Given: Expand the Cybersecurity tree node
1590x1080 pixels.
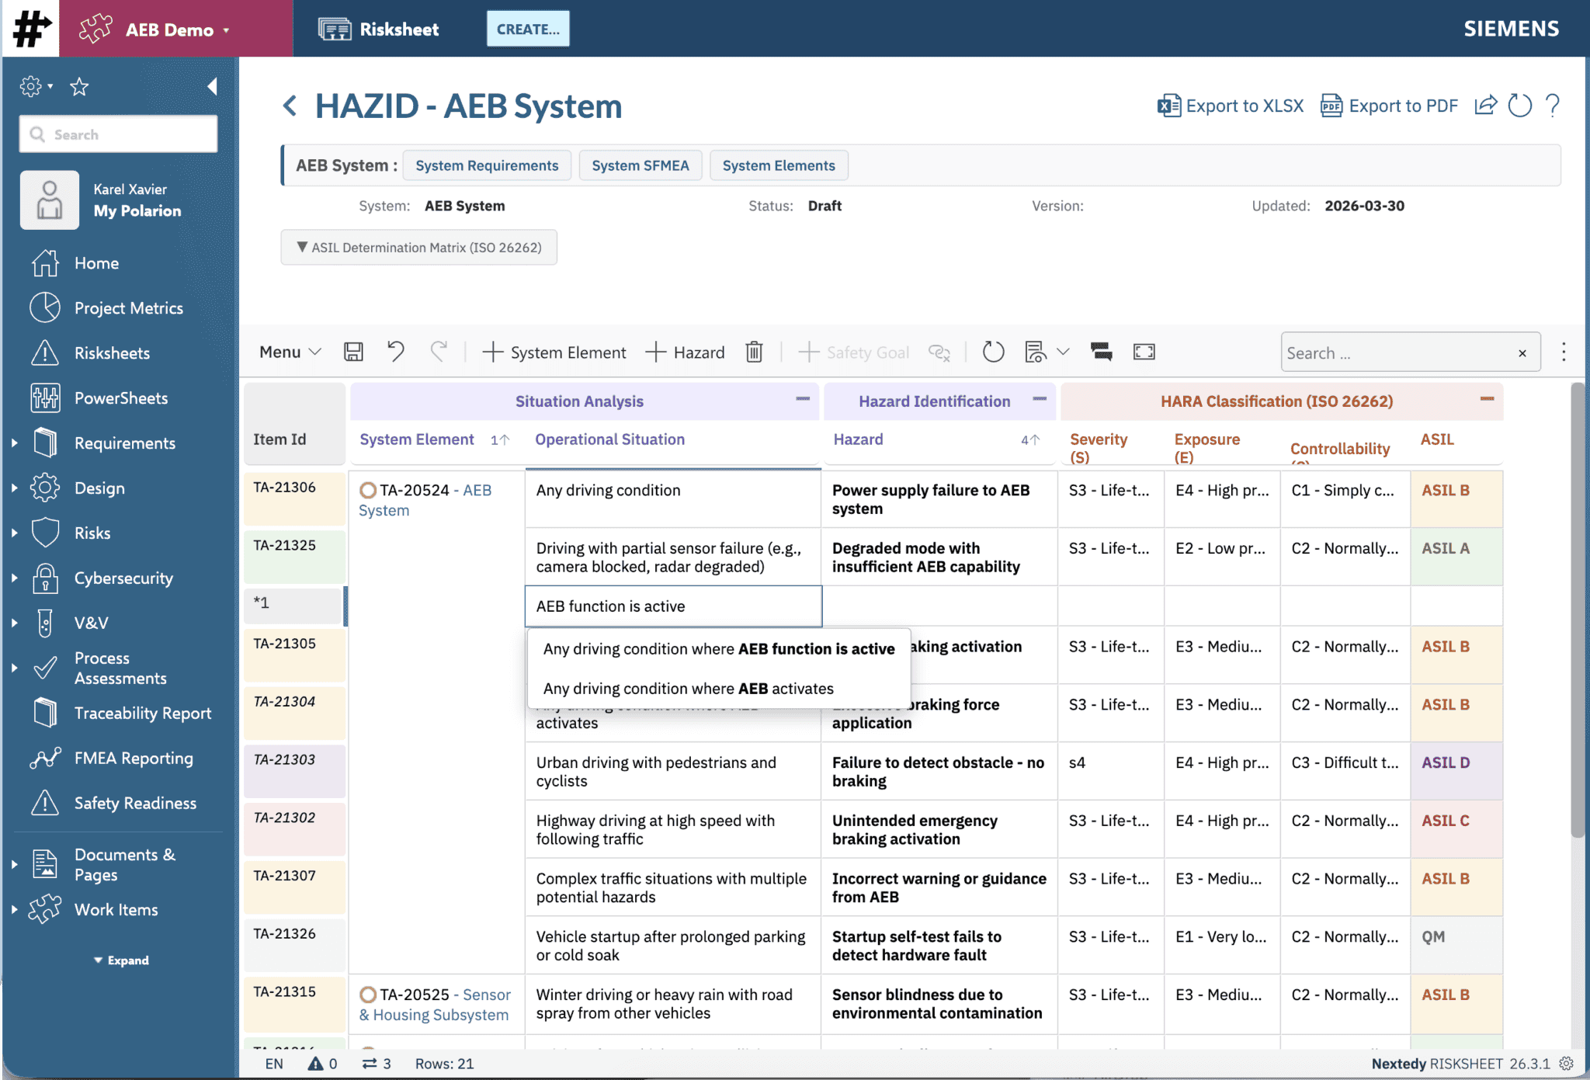Looking at the screenshot, I should pyautogui.click(x=15, y=578).
